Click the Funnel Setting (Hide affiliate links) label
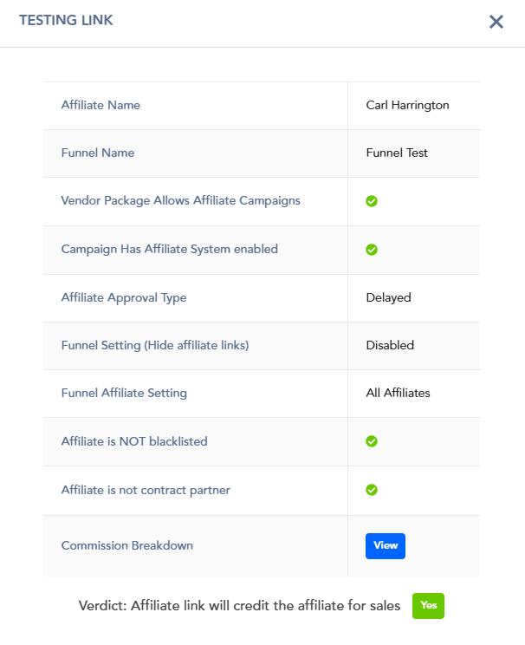This screenshot has width=525, height=645. click(x=155, y=345)
